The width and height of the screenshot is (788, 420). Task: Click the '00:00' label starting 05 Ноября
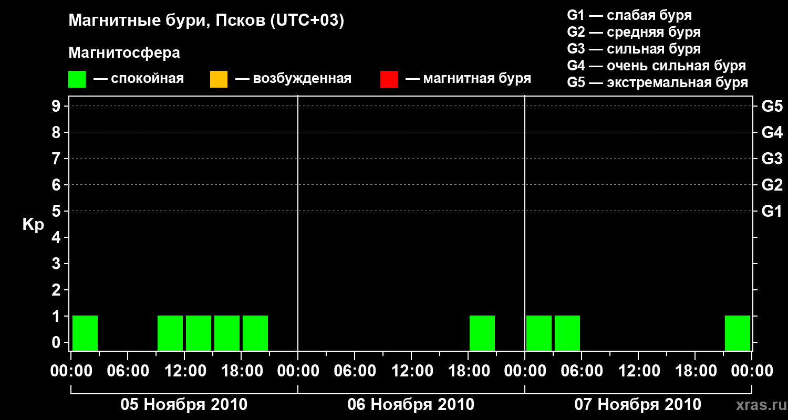[x=71, y=371]
